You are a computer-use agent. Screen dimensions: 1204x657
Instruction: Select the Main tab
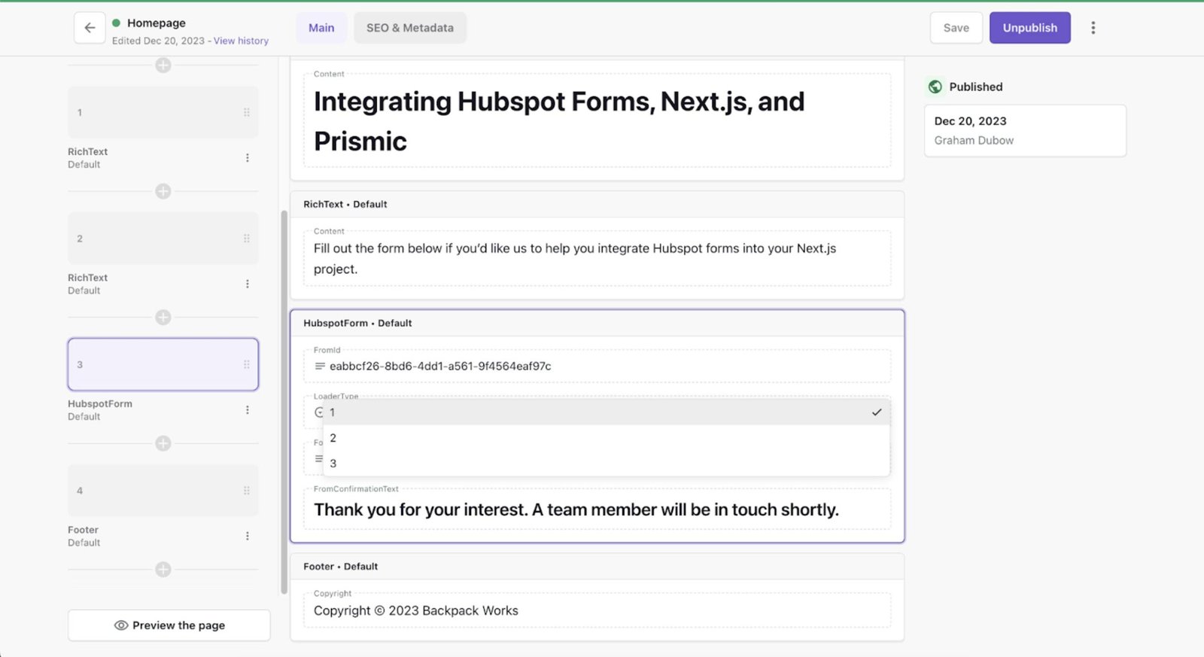pyautogui.click(x=321, y=27)
